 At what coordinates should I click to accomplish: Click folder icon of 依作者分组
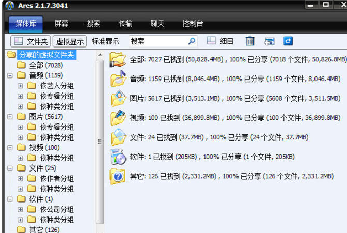(x=31, y=178)
